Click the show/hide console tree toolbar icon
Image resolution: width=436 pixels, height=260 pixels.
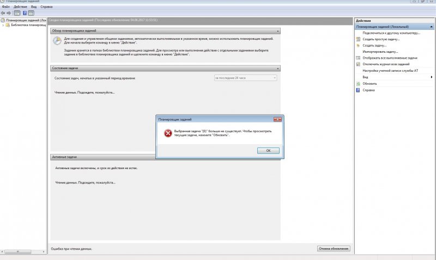pyautogui.click(x=17, y=13)
